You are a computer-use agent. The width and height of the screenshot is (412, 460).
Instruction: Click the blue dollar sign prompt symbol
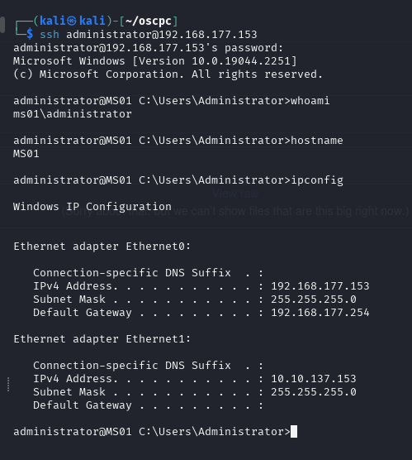click(x=30, y=34)
